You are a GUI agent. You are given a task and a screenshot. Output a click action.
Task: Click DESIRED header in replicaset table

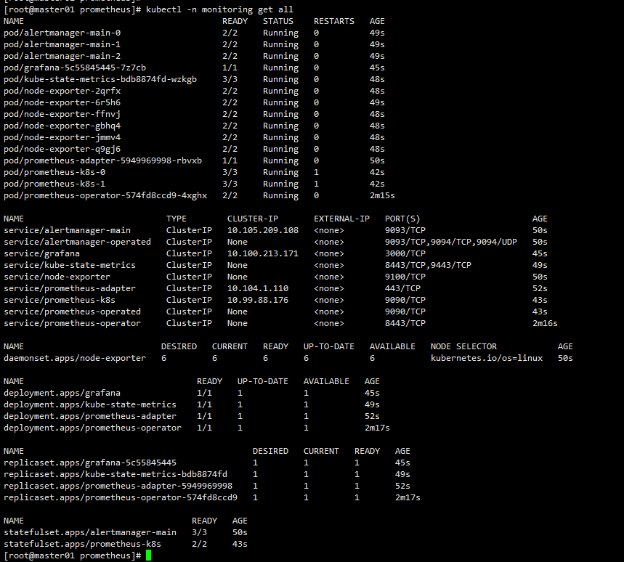271,451
